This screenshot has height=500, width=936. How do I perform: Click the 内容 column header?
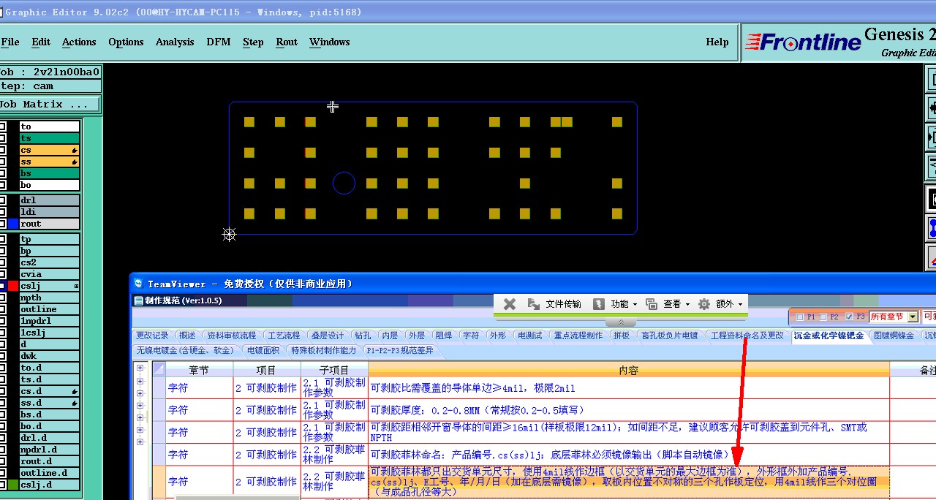(x=629, y=370)
